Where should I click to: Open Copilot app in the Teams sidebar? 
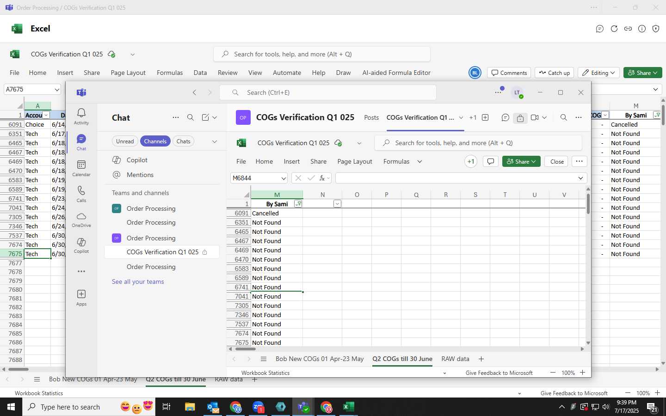(81, 245)
